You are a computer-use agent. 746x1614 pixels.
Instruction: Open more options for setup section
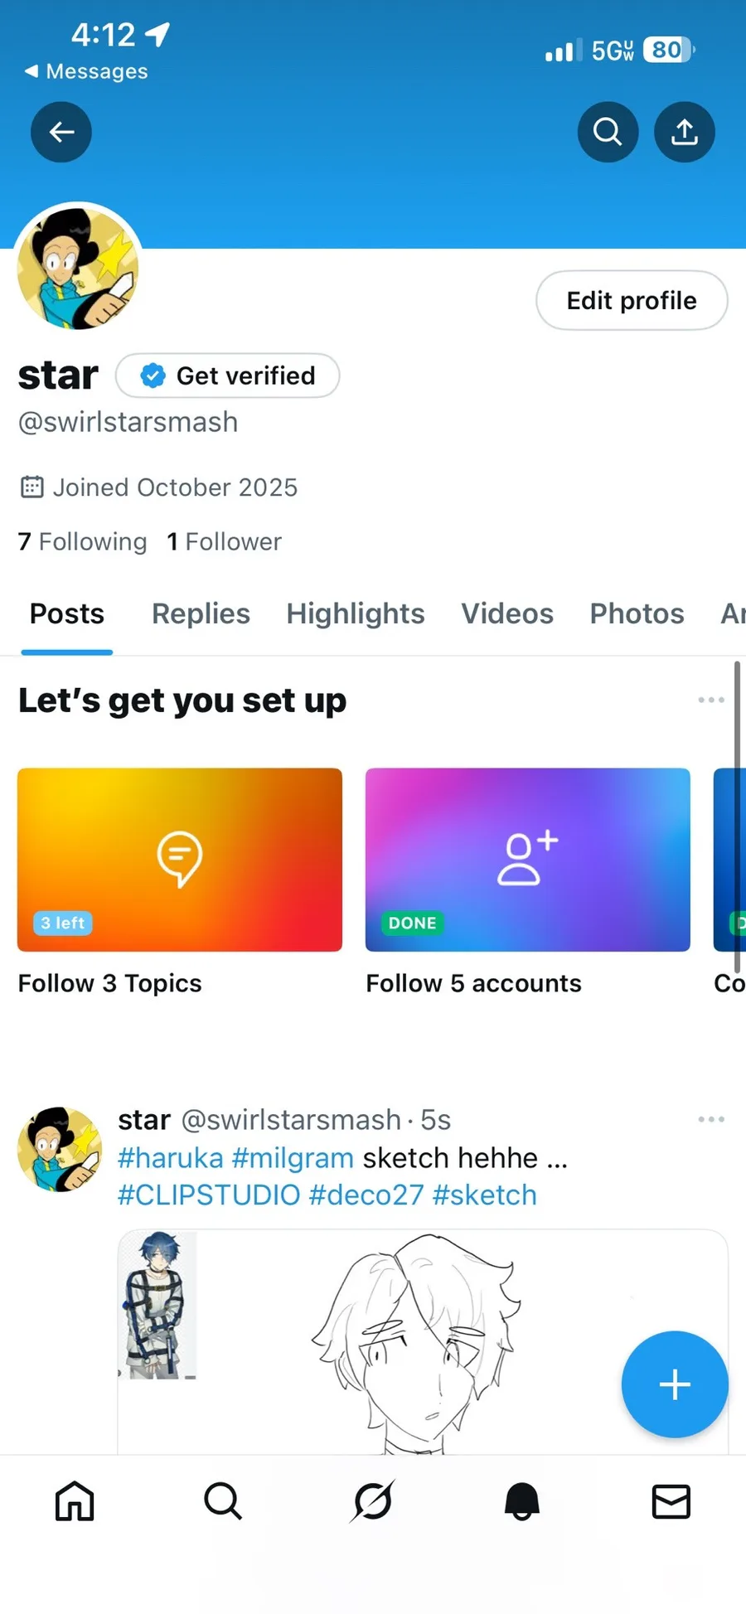710,700
